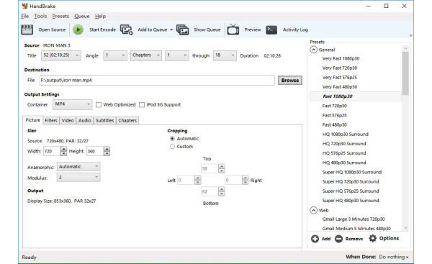The height and width of the screenshot is (264, 432).
Task: Click the preset Options gear icon
Action: pyautogui.click(x=372, y=238)
